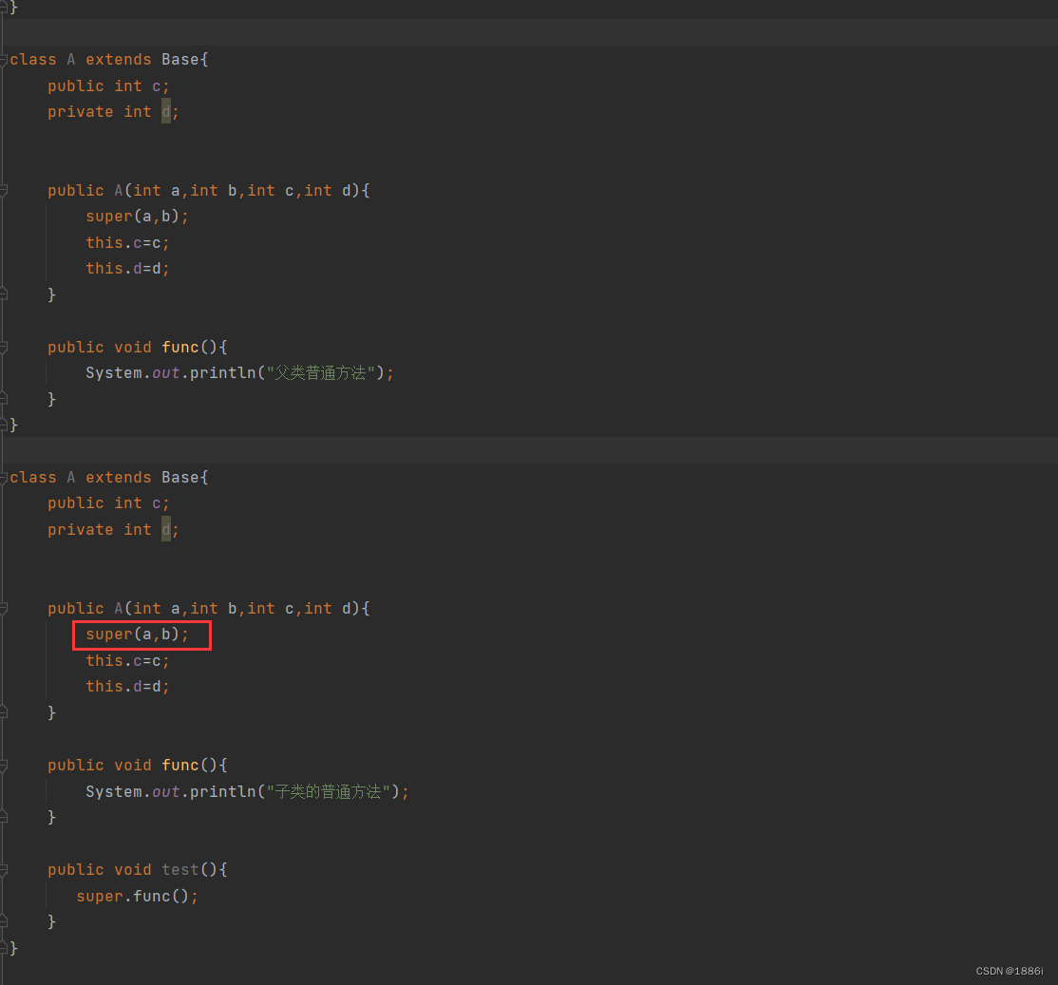The width and height of the screenshot is (1058, 985).
Task: Collapse the test() method fold marker
Action: 4,870
